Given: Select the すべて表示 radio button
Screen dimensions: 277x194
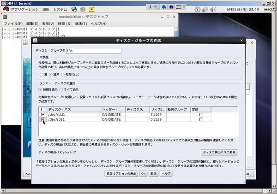Looking at the screenshot, I should pyautogui.click(x=61, y=90).
